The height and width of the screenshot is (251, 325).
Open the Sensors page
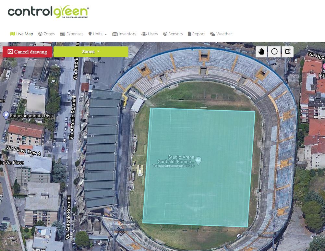pyautogui.click(x=173, y=34)
